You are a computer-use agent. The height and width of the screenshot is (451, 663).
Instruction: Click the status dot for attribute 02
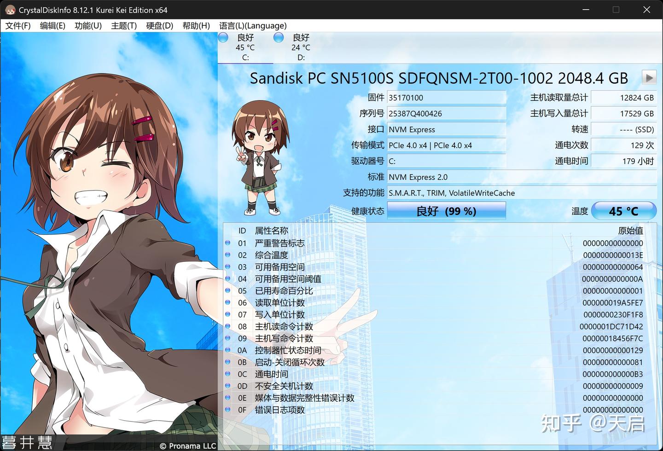point(228,254)
